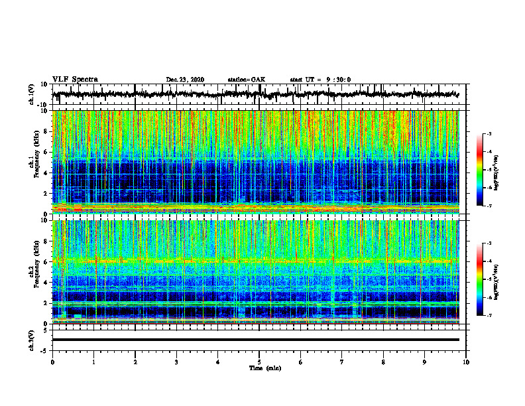Click the "-3" tick on ch.1 colorbar

(489, 134)
